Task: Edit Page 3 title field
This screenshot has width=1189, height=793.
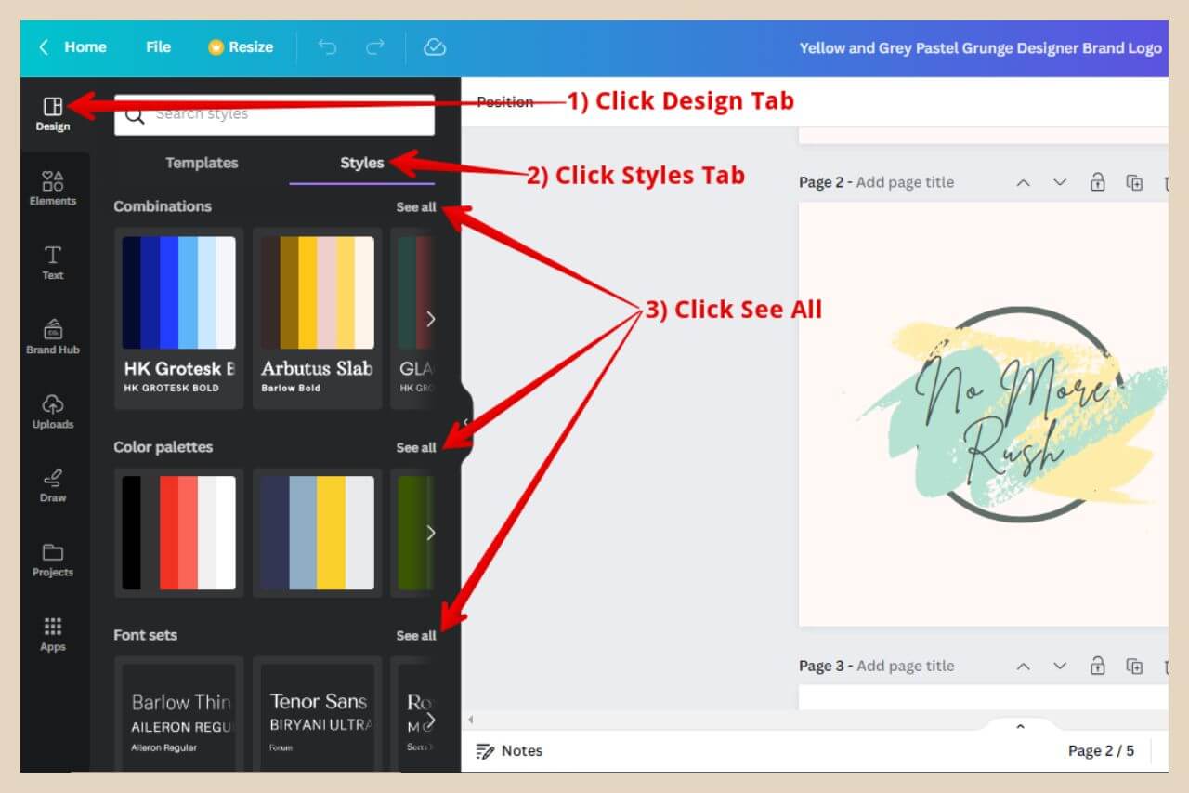Action: [905, 666]
